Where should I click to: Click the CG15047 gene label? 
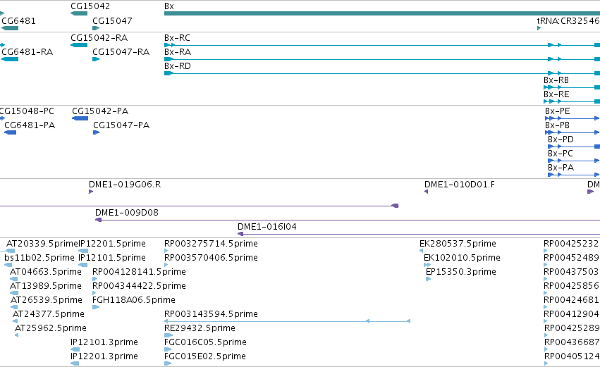tap(112, 21)
